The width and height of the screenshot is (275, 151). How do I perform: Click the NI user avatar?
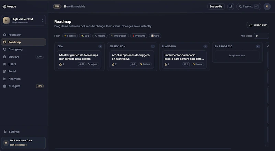tap(267, 7)
